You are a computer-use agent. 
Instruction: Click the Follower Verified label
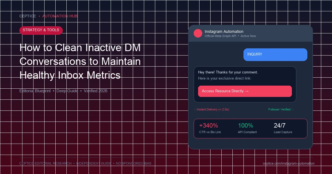pos(279,110)
